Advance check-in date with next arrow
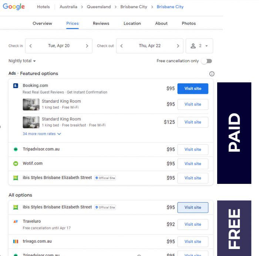This screenshot has width=259, height=256. pos(87,46)
